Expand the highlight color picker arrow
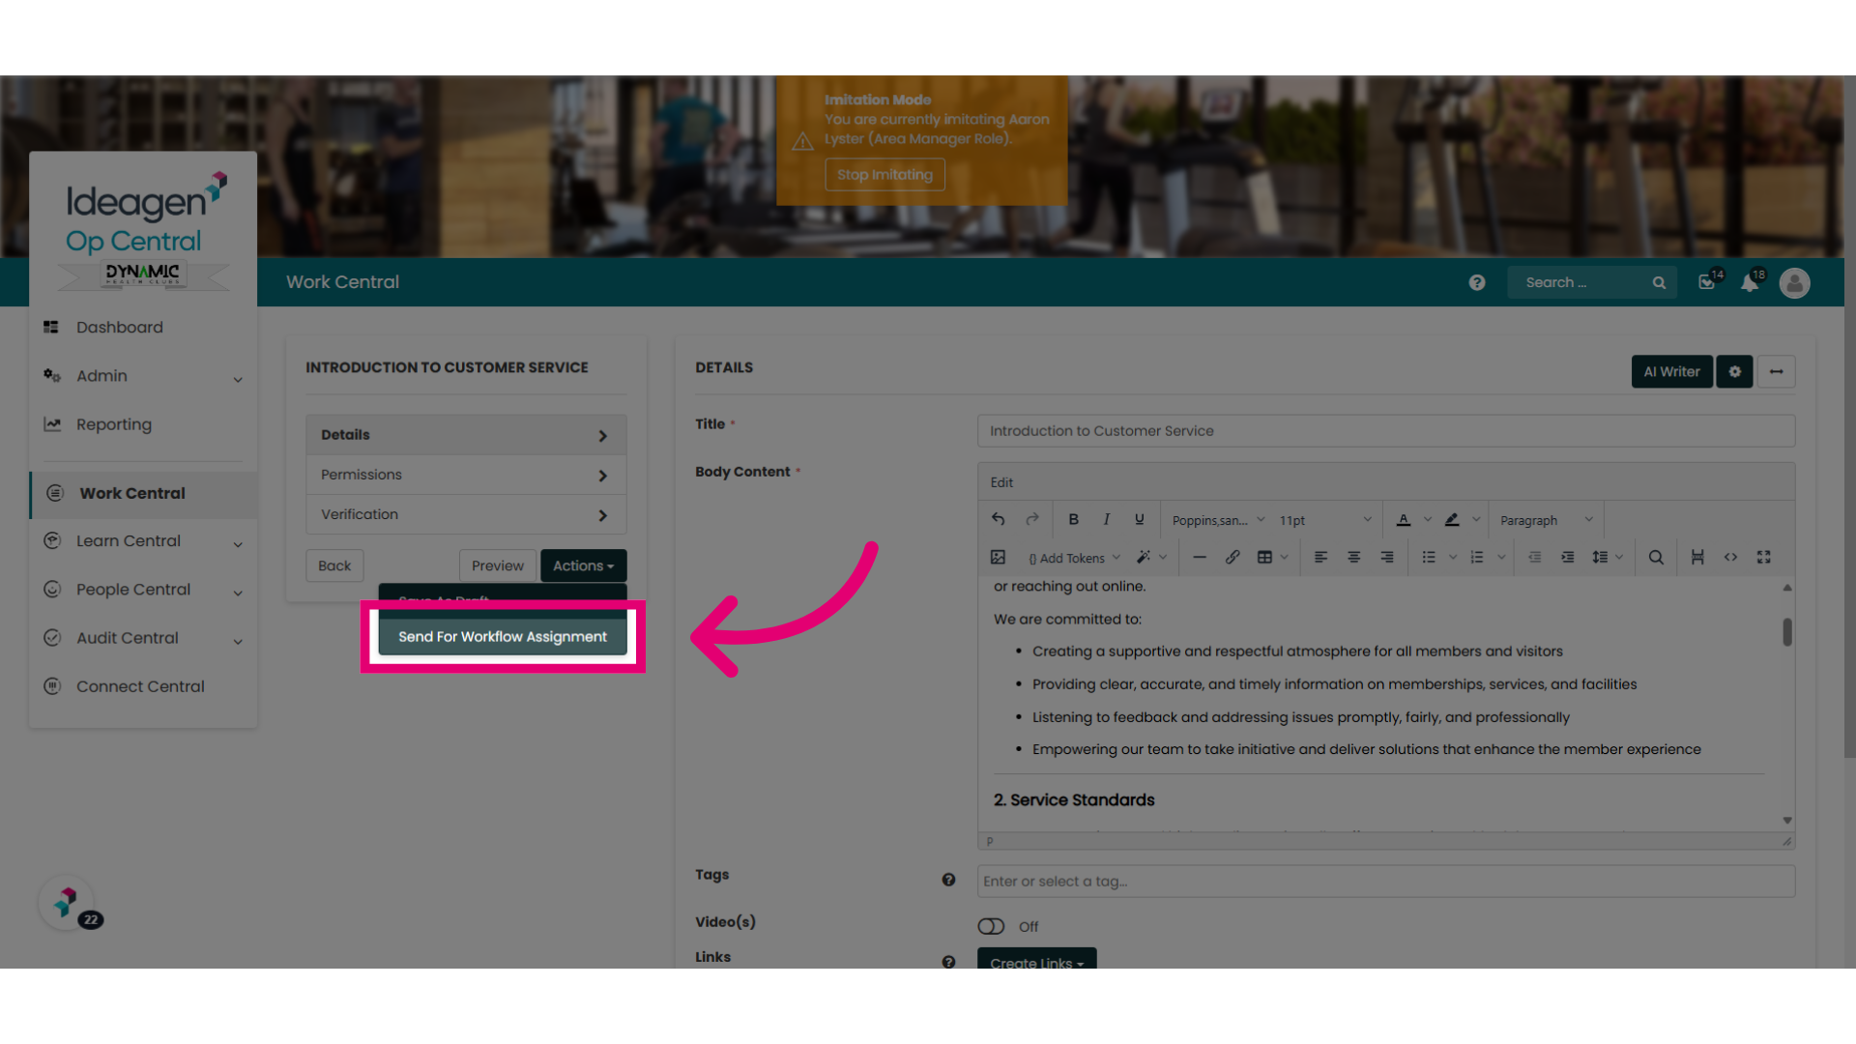 [x=1476, y=519]
